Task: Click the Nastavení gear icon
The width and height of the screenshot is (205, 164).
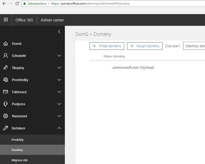Action: 6,116
